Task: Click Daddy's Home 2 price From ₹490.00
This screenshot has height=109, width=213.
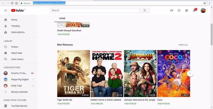Action: pyautogui.click(x=97, y=104)
